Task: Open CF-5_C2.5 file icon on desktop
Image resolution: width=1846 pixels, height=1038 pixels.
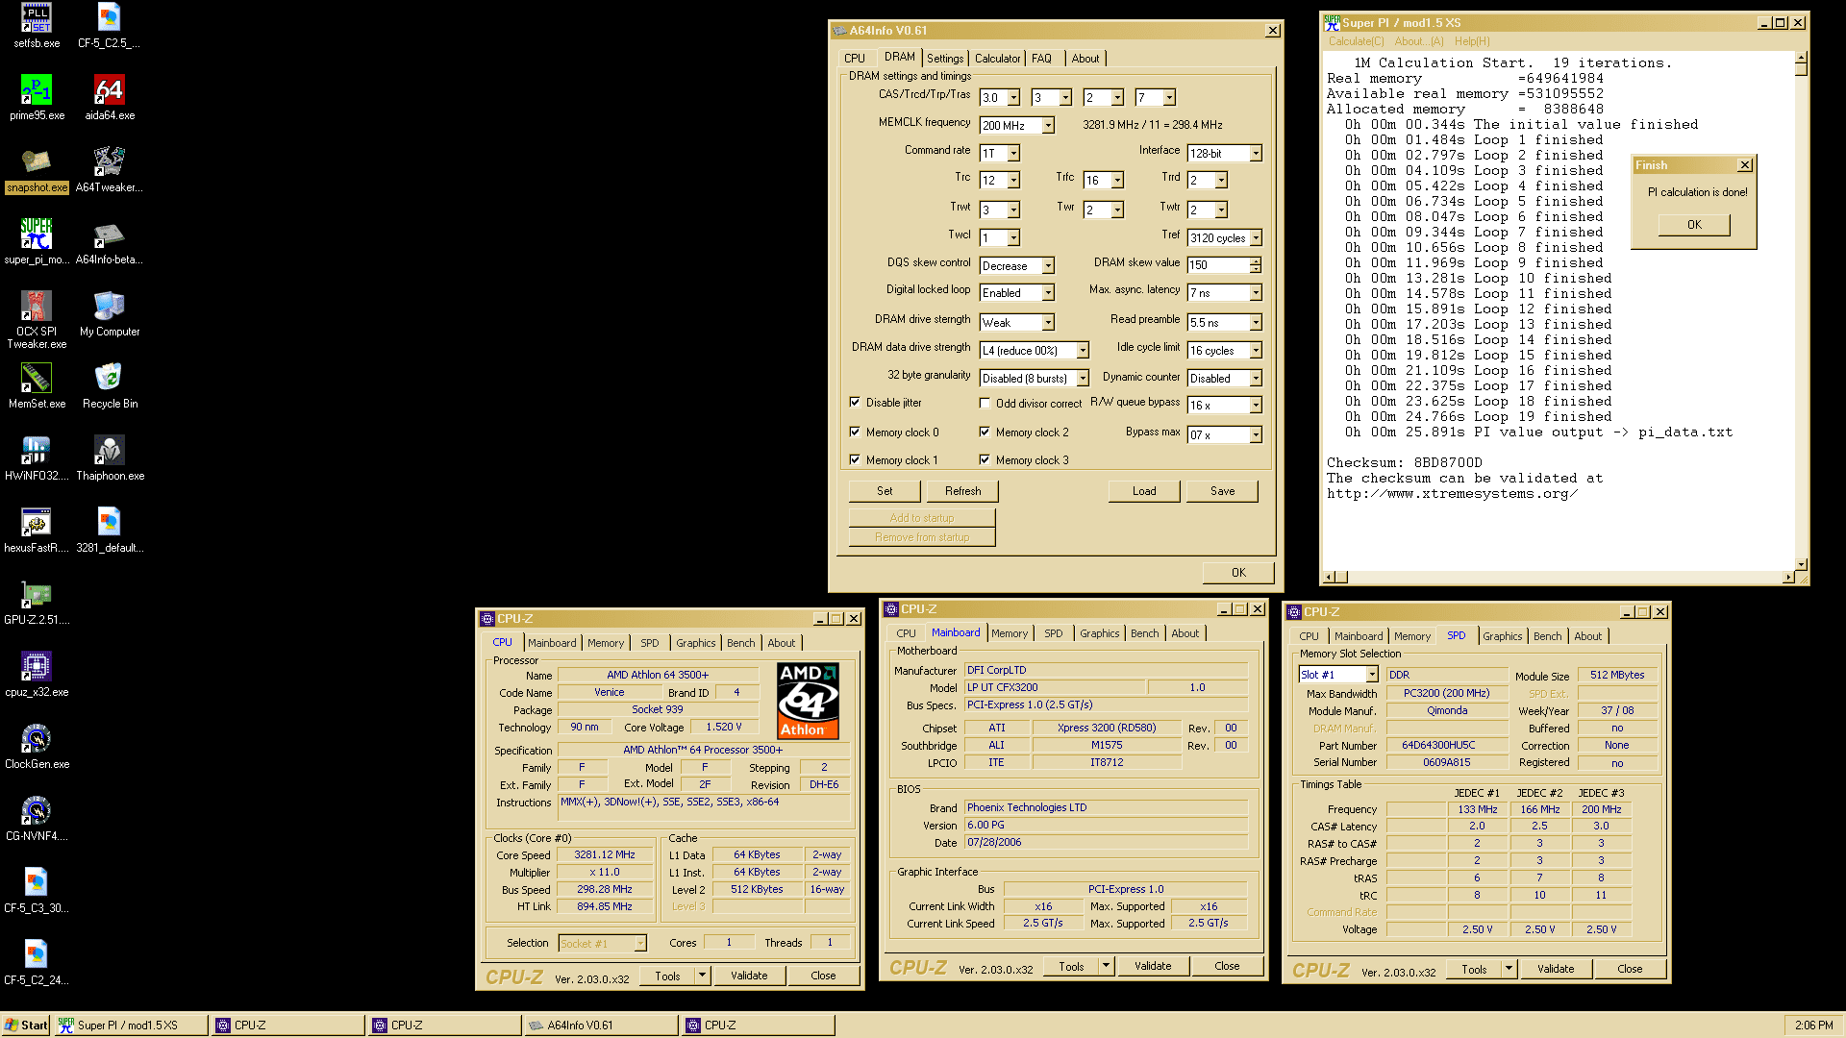Action: click(x=109, y=26)
